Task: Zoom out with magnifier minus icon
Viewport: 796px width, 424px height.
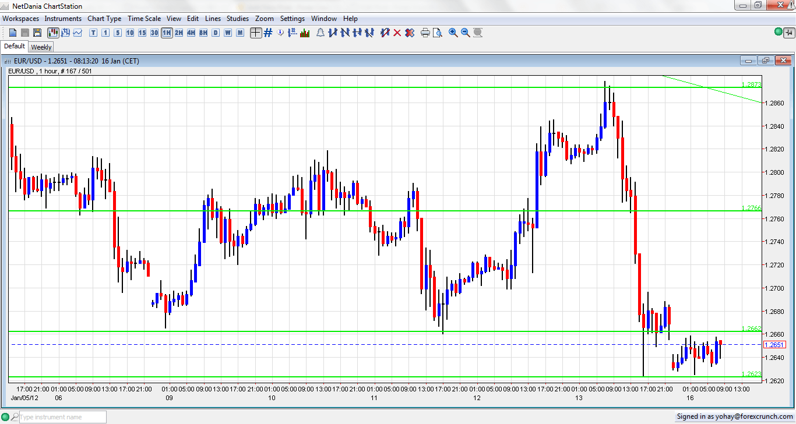Action: click(465, 33)
